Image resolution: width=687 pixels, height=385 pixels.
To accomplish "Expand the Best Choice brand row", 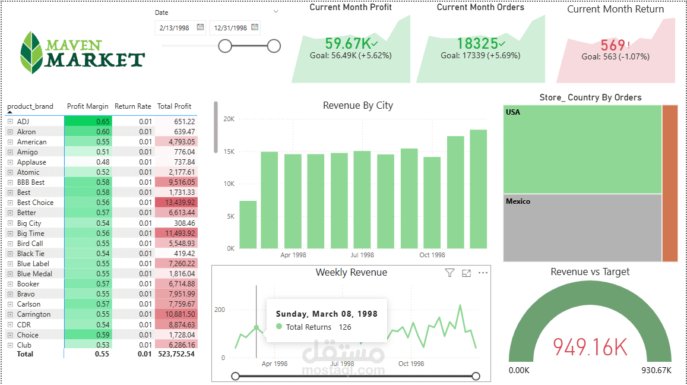I will pos(10,203).
